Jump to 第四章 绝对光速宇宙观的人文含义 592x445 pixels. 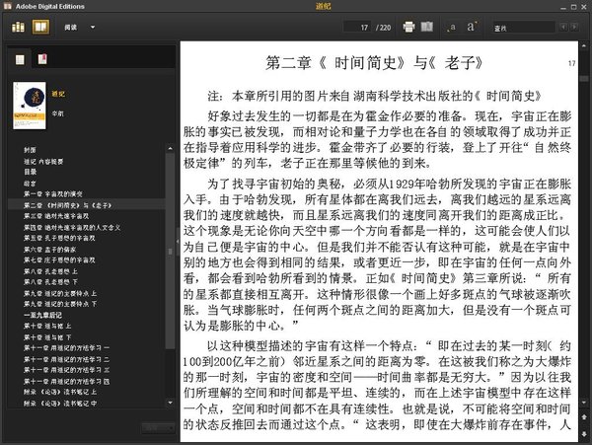[x=72, y=227]
